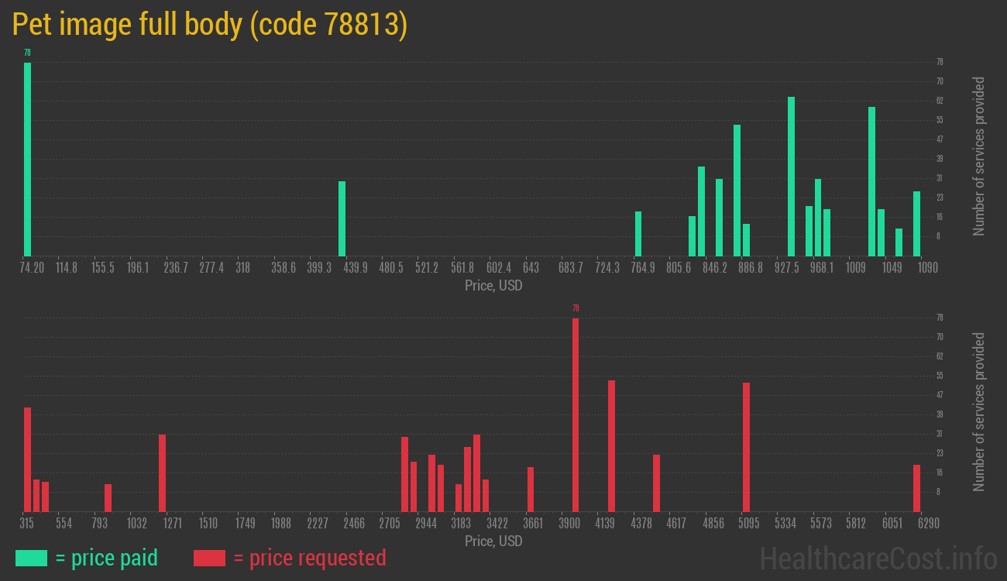
Task: Click the tallest green bar at 74.20
Action: click(x=27, y=159)
